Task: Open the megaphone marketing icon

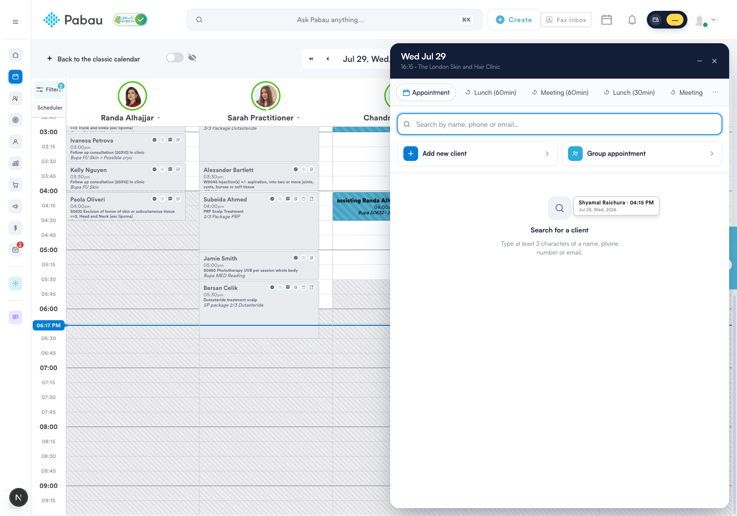Action: click(15, 206)
